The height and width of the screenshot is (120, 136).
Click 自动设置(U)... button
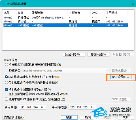pyautogui.click(x=121, y=70)
